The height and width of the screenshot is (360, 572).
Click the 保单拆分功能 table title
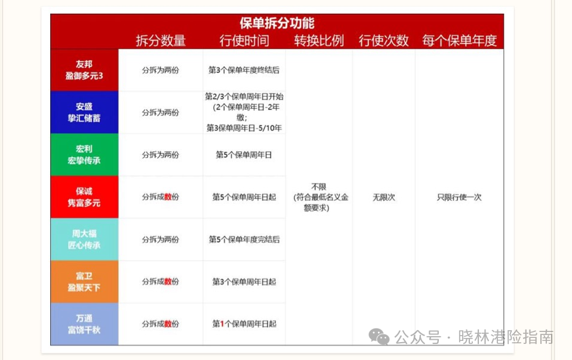pos(276,23)
